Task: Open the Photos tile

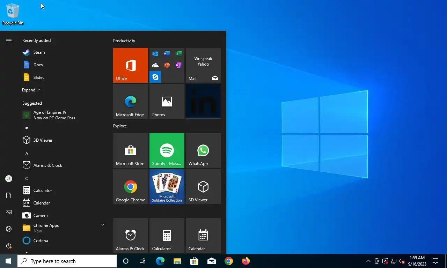Action: pyautogui.click(x=167, y=102)
